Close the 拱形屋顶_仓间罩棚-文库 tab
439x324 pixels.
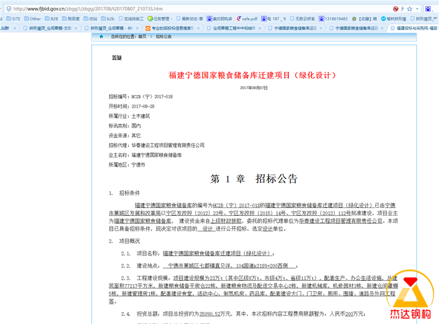click(x=76, y=28)
